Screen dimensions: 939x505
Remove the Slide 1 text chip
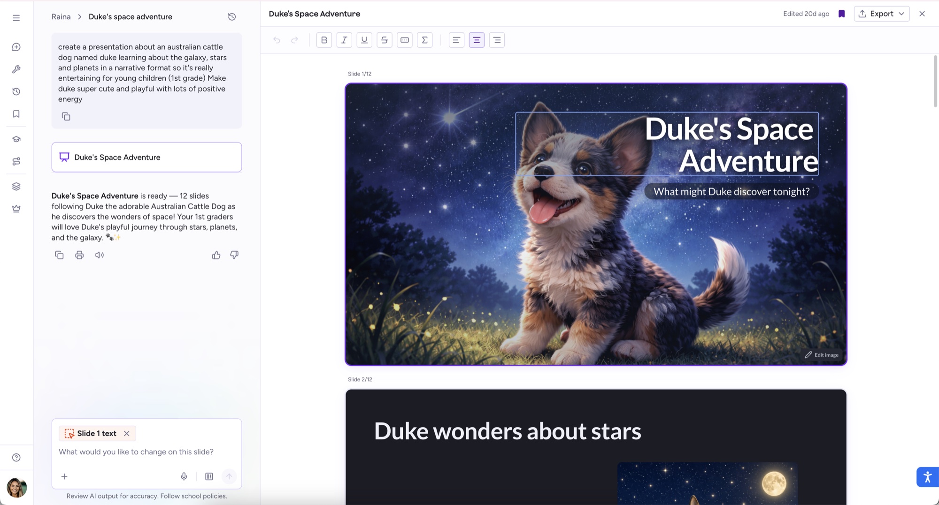[x=127, y=434]
